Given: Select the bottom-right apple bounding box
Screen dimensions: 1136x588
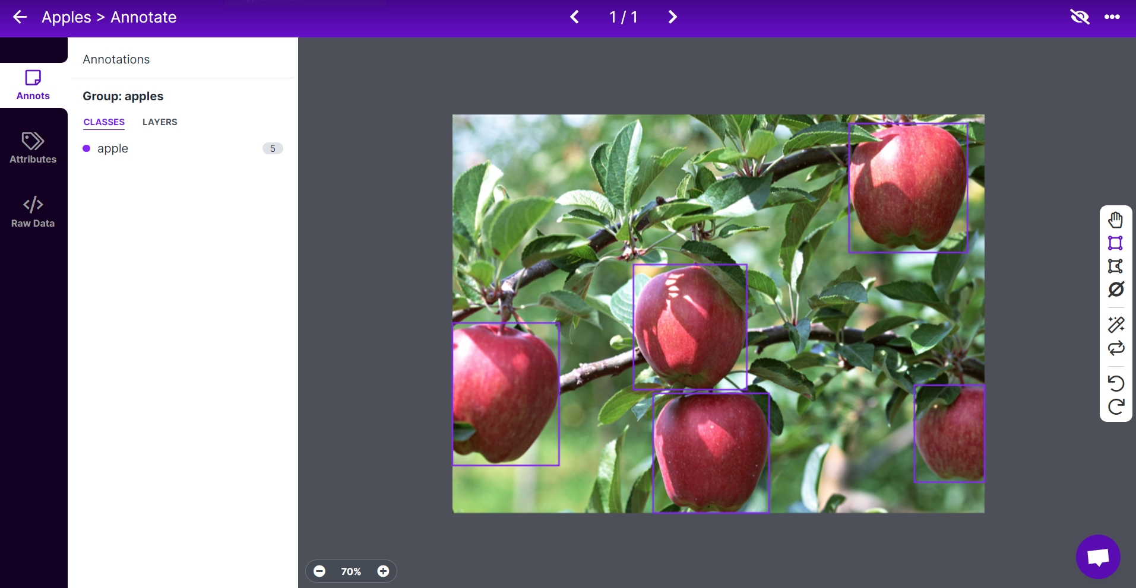Looking at the screenshot, I should (x=949, y=433).
